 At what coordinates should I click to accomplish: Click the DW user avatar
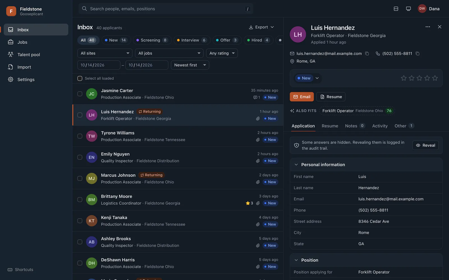[x=422, y=9]
